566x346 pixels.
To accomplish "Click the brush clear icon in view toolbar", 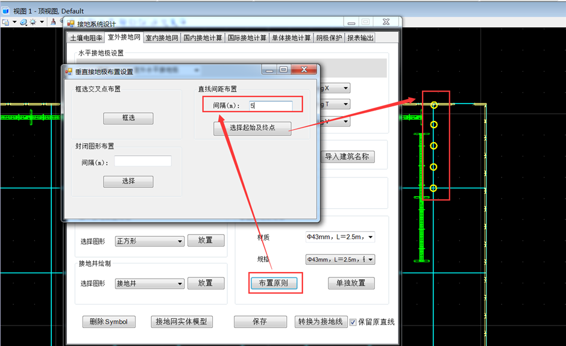I will coord(53,22).
